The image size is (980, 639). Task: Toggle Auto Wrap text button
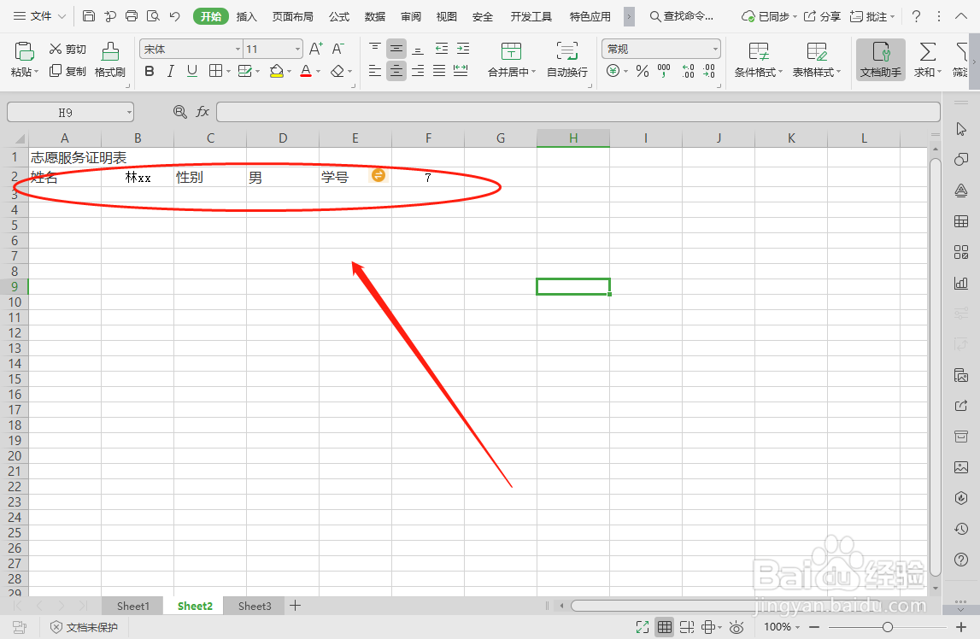(x=567, y=60)
